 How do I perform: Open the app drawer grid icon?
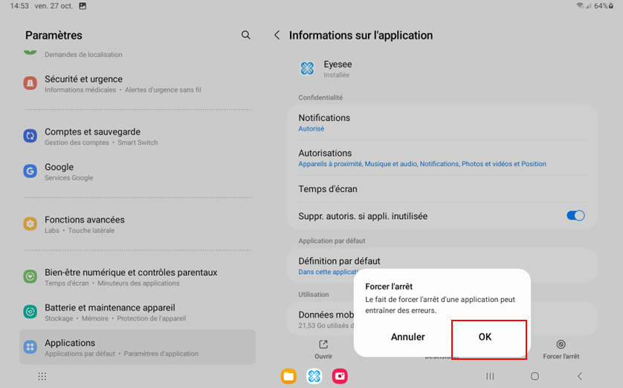click(42, 376)
